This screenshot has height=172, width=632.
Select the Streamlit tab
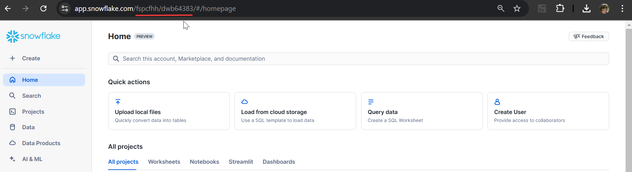tap(241, 162)
